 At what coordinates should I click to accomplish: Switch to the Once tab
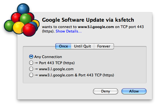click(x=63, y=46)
